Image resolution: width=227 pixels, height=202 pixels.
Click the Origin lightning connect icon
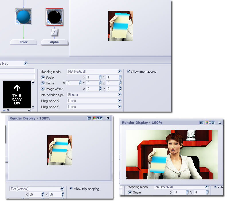tap(43, 83)
